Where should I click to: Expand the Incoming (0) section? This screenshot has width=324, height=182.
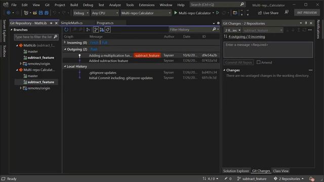click(65, 42)
